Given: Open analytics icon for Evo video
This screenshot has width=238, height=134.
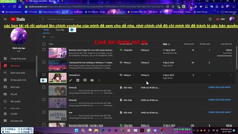Looking at the screenshot, I should (78, 80).
